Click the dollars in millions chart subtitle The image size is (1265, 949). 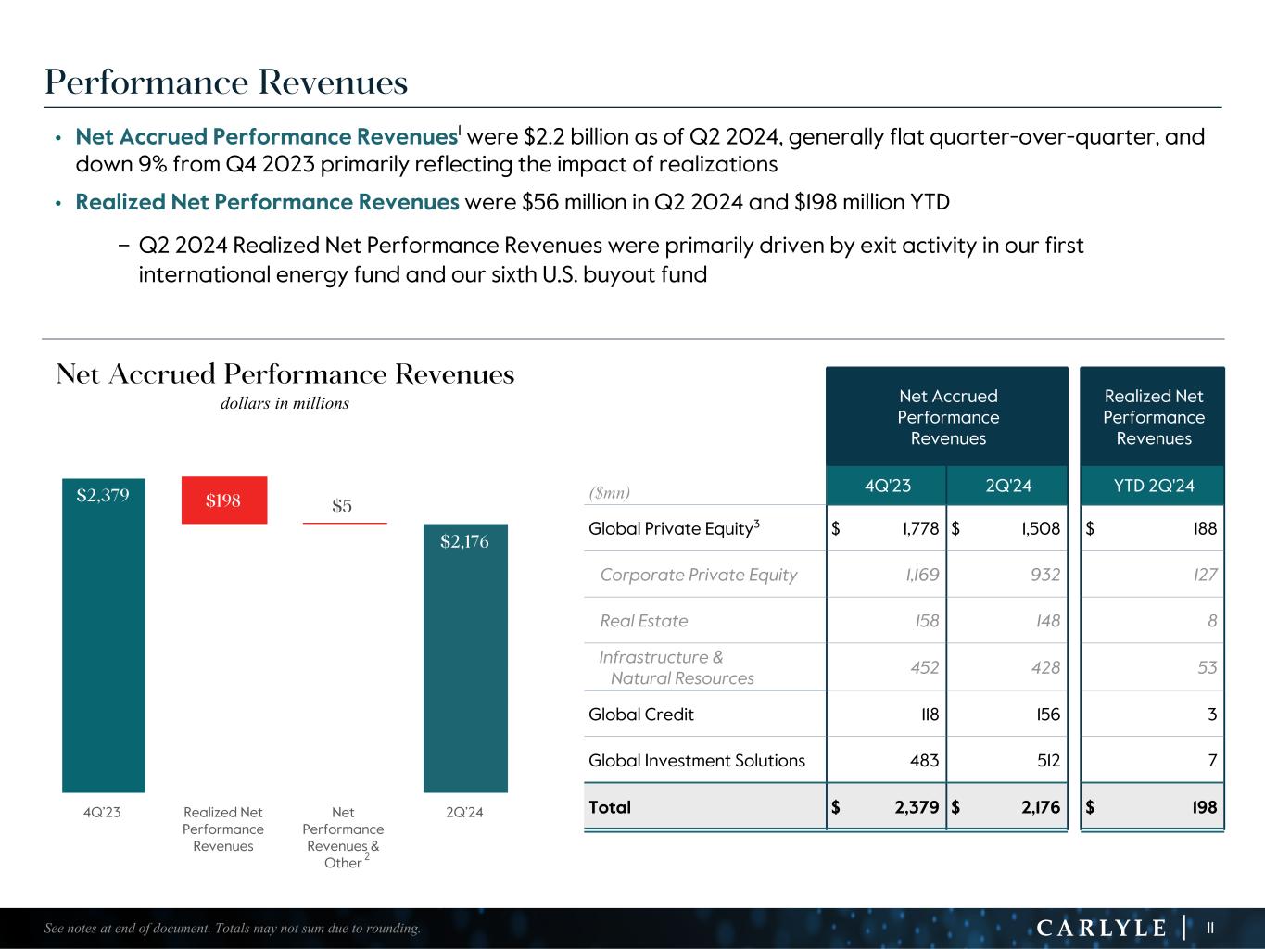pyautogui.click(x=285, y=403)
